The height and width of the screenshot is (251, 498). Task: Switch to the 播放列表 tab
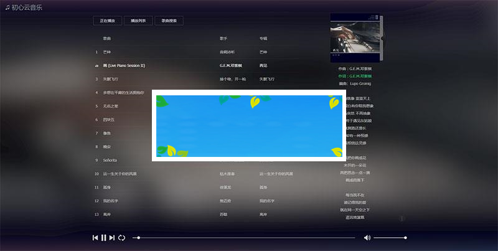[138, 21]
